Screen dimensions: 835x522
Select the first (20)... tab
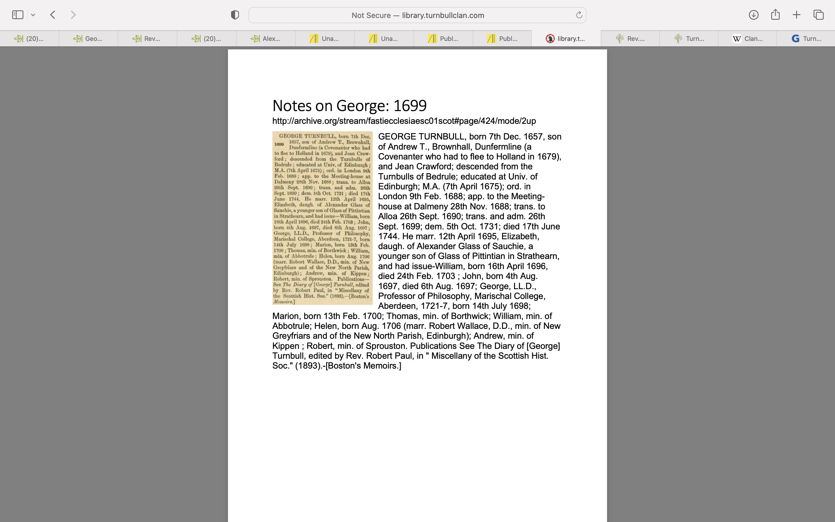point(29,39)
